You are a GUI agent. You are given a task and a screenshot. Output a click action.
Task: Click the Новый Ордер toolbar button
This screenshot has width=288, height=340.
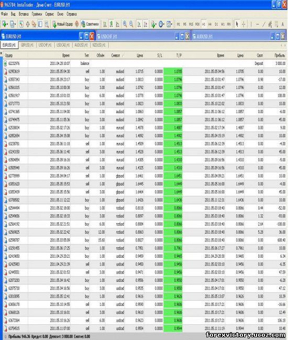point(63,24)
